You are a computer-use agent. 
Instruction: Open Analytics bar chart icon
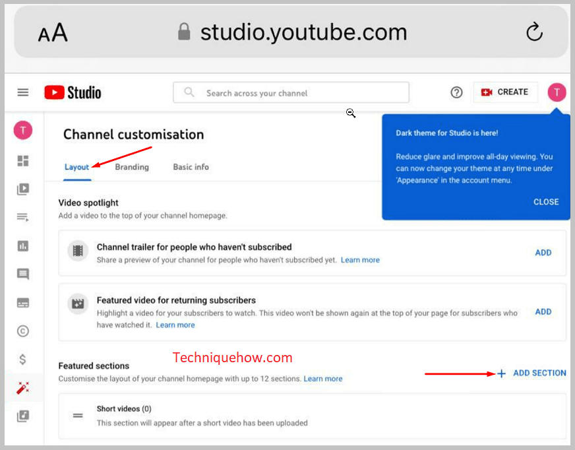(22, 245)
